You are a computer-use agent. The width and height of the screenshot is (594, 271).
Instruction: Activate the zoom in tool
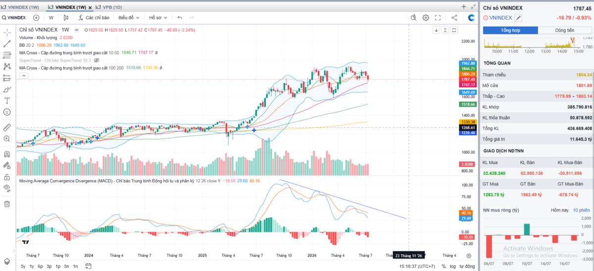coord(7,139)
